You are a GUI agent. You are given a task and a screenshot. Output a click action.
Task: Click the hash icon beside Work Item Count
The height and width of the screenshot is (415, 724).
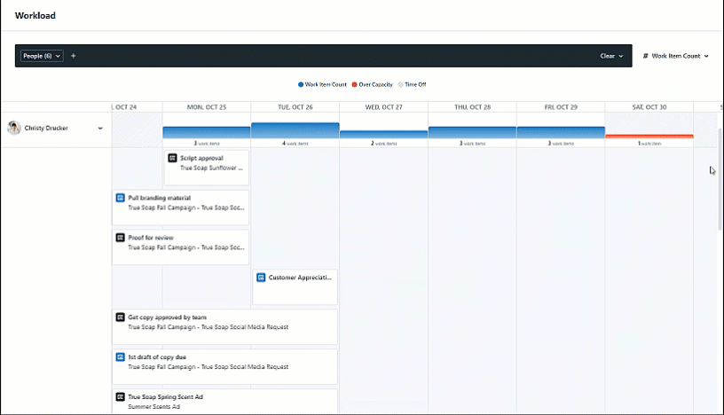[x=646, y=56]
